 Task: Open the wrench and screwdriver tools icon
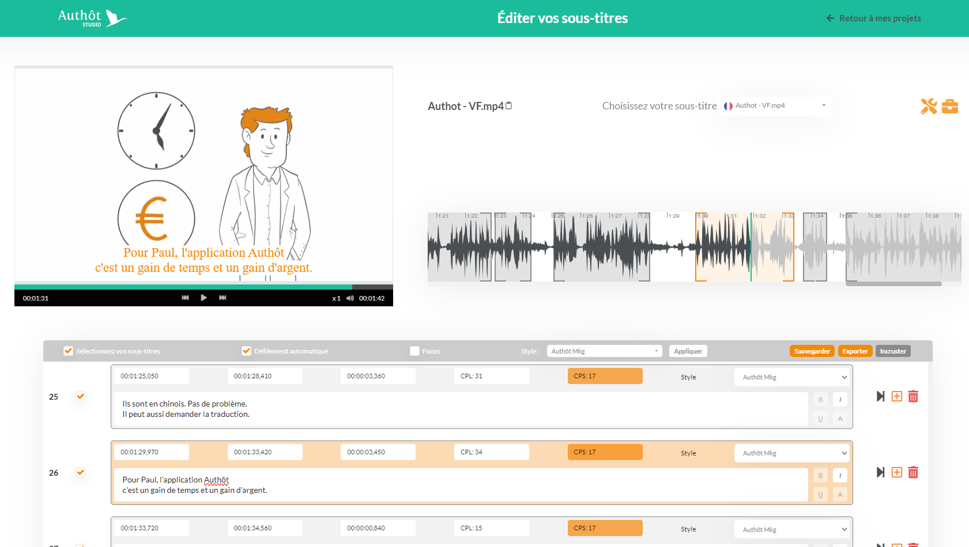pos(929,106)
